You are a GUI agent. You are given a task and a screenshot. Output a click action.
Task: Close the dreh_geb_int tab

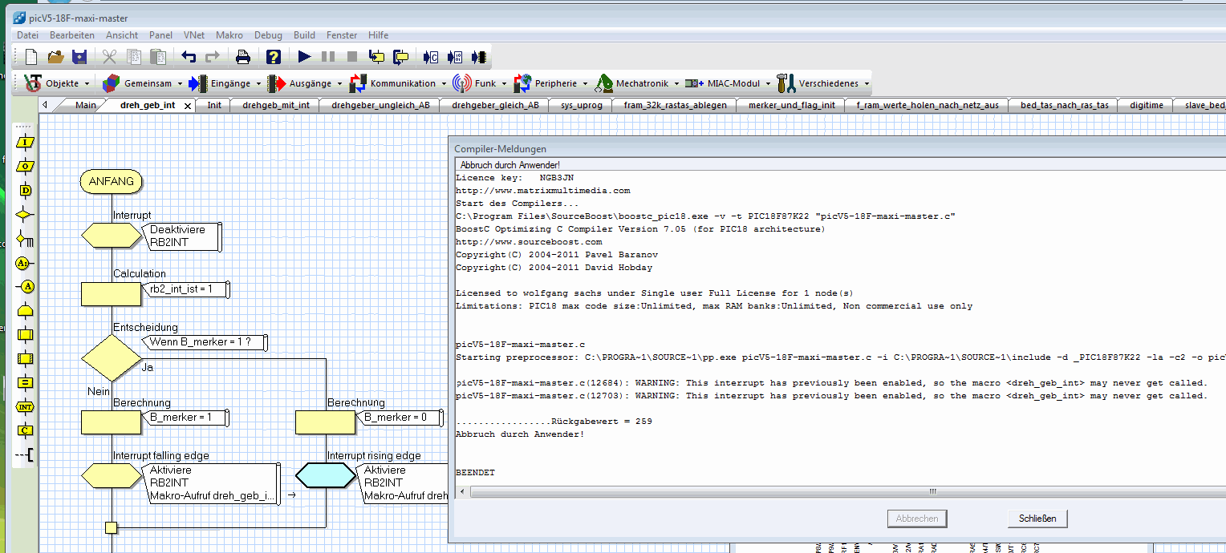click(188, 106)
